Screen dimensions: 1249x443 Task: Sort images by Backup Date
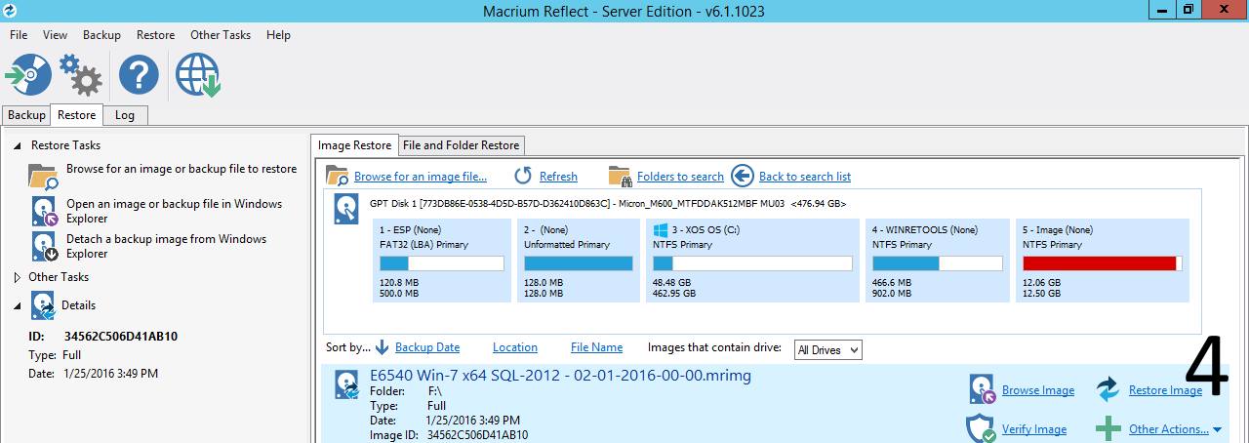(427, 347)
